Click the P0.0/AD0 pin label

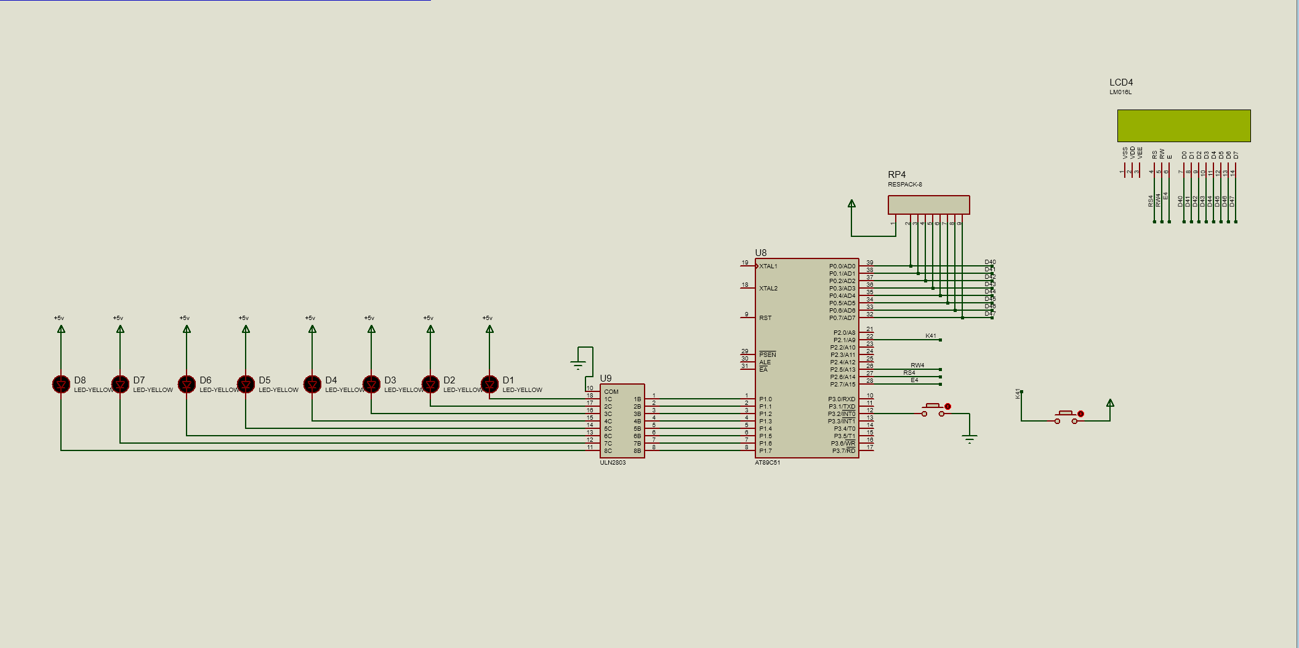842,266
